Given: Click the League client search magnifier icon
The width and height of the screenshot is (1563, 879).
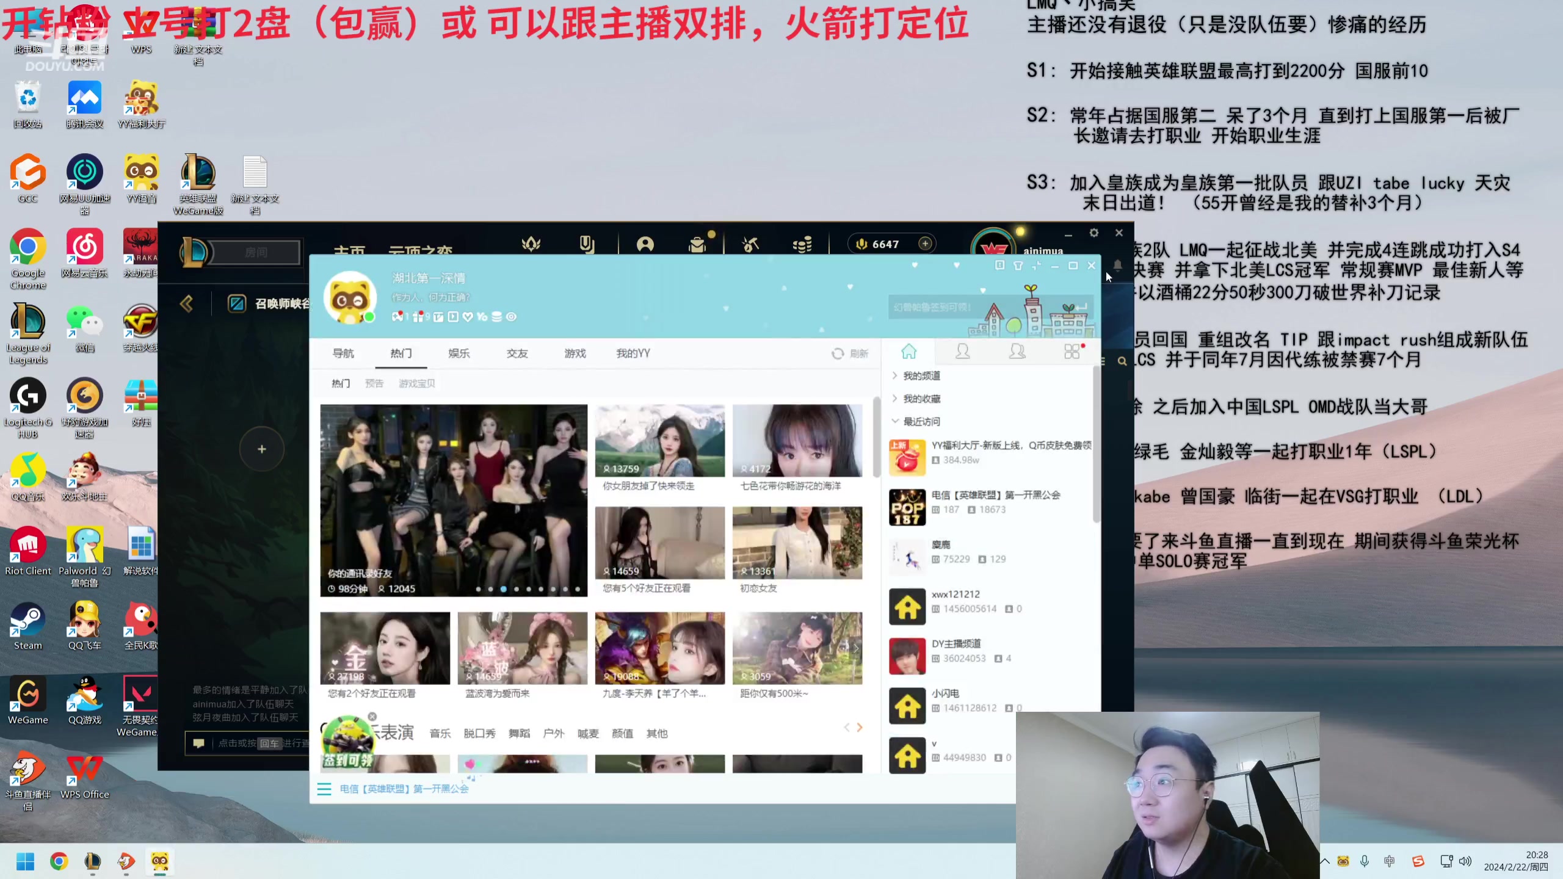Looking at the screenshot, I should tap(1122, 361).
